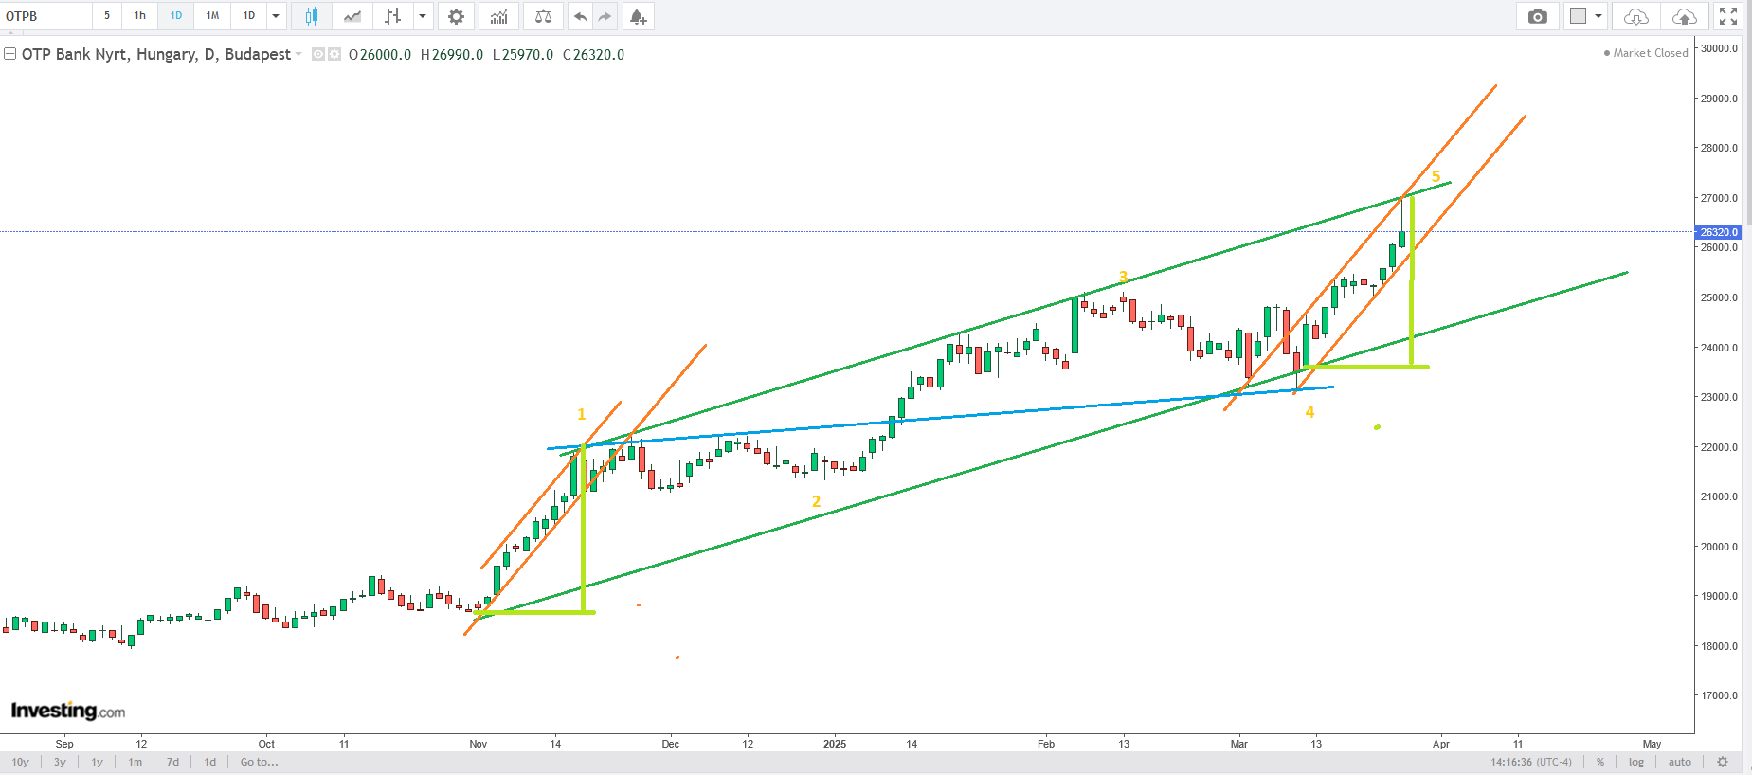Toggle the auto scale option

[1679, 762]
